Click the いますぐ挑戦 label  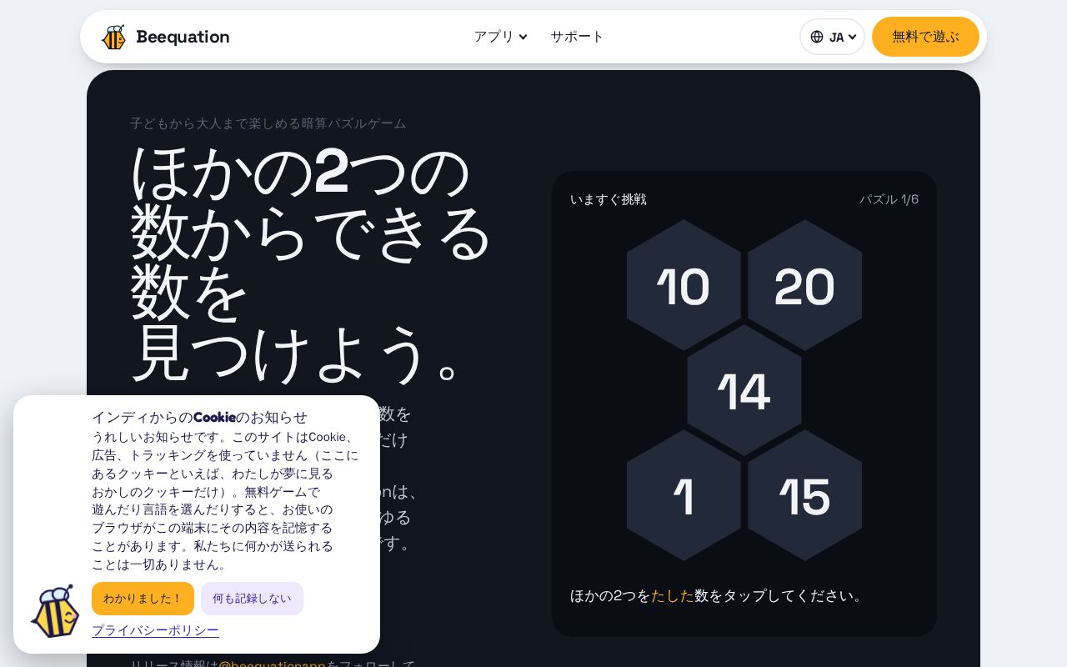tap(609, 199)
